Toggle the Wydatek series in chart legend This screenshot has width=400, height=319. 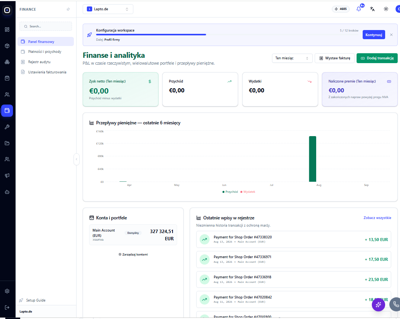[248, 192]
